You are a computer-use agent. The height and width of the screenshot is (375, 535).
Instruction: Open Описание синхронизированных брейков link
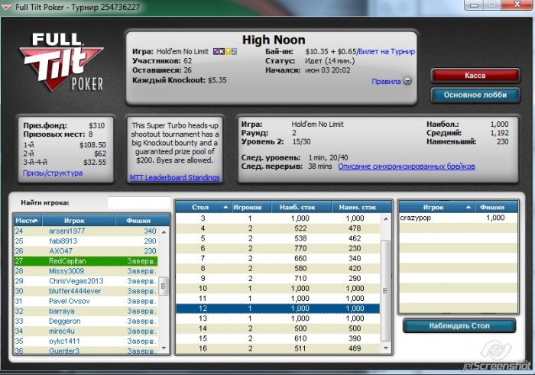tap(407, 166)
